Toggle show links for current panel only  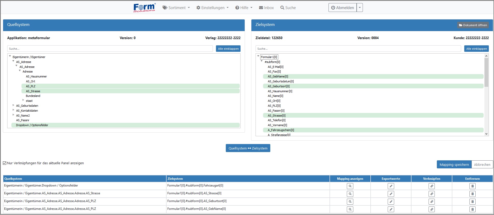click(x=4, y=163)
